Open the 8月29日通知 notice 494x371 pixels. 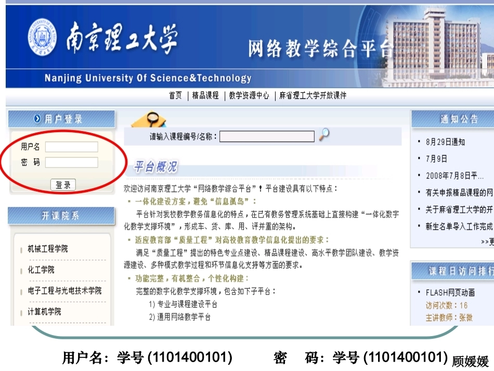click(x=445, y=142)
